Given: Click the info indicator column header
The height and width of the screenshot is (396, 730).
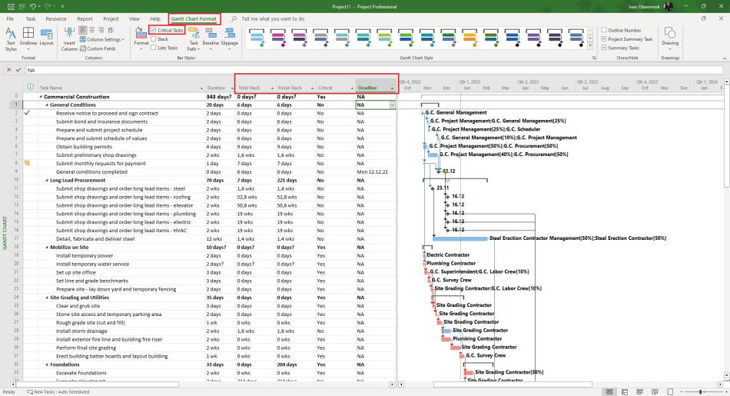Looking at the screenshot, I should (30, 87).
